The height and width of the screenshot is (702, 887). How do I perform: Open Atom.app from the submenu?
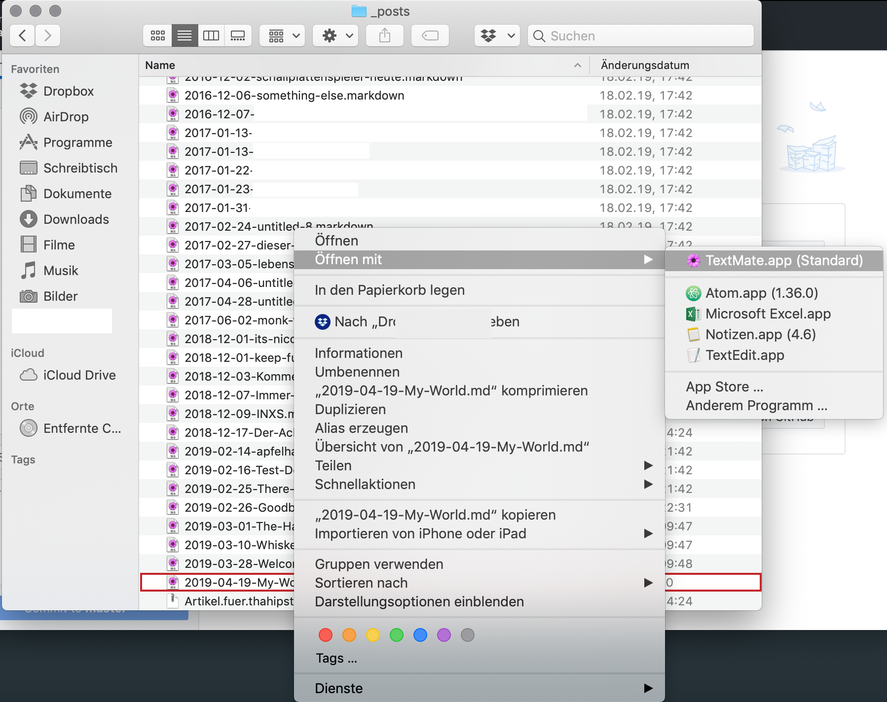click(x=761, y=293)
